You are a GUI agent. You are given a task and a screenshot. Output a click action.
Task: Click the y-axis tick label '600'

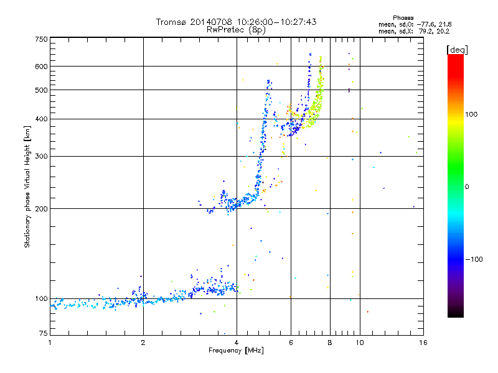(41, 67)
